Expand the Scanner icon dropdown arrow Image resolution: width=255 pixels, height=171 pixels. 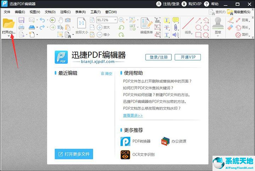(37, 27)
